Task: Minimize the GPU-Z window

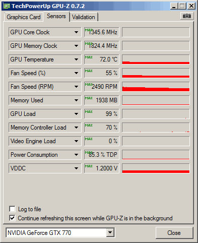Action: tap(174, 6)
